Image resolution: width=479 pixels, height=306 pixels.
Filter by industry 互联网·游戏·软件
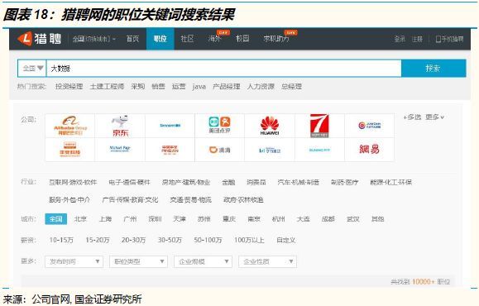tap(73, 182)
